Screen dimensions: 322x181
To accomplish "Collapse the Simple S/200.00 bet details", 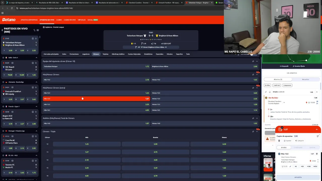I will (317, 92).
